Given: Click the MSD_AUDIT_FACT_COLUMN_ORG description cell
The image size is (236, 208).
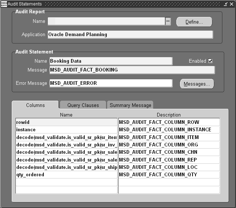Looking at the screenshot, I should pyautogui.click(x=169, y=145).
